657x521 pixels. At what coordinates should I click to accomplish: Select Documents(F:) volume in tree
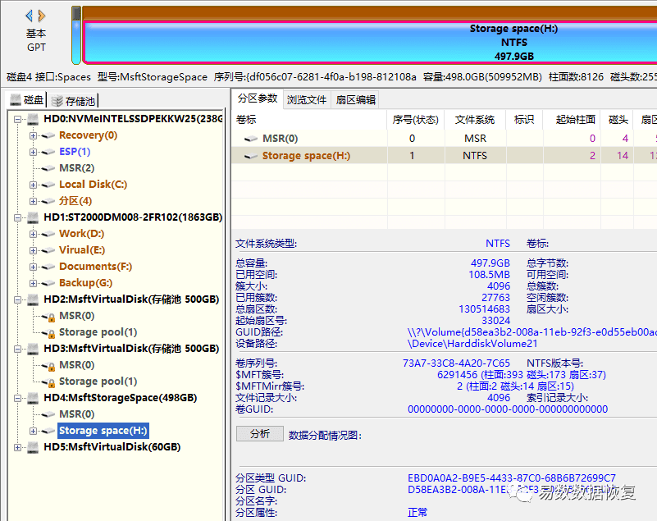coord(95,267)
